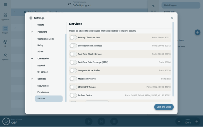Click the Operator user icon

tap(5, 56)
